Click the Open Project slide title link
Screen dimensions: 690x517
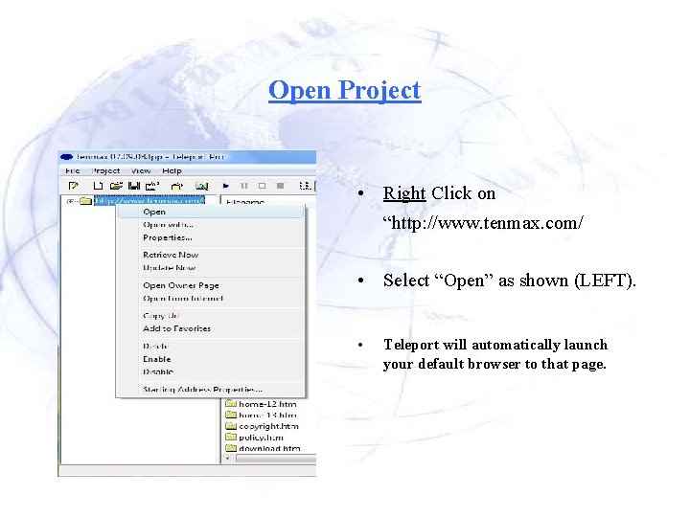click(x=345, y=91)
